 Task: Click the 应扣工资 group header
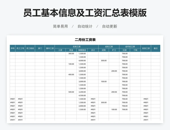(109, 47)
